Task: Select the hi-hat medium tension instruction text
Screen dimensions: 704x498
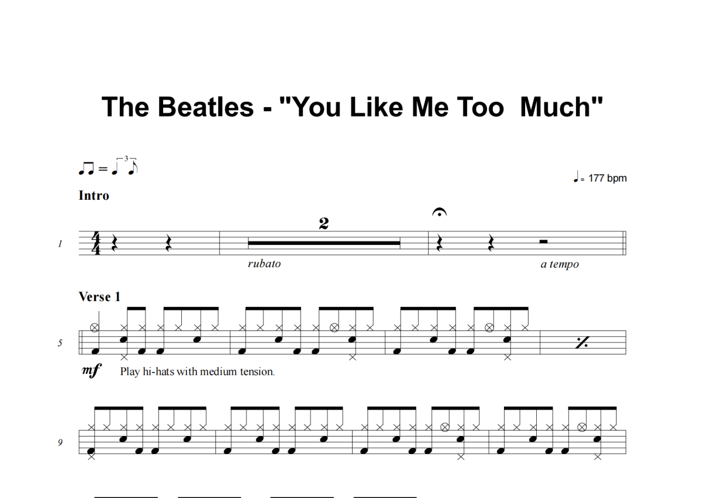Action: click(197, 371)
